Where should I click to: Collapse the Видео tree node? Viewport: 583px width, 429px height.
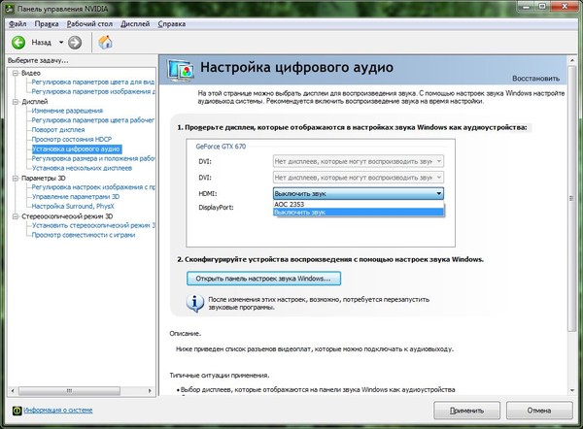[x=16, y=73]
